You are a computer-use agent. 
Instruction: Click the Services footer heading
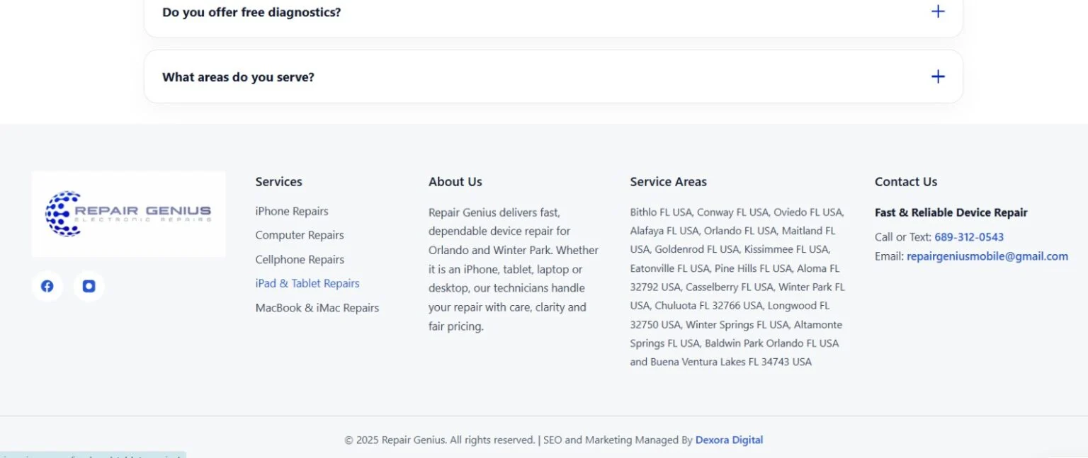click(x=279, y=182)
